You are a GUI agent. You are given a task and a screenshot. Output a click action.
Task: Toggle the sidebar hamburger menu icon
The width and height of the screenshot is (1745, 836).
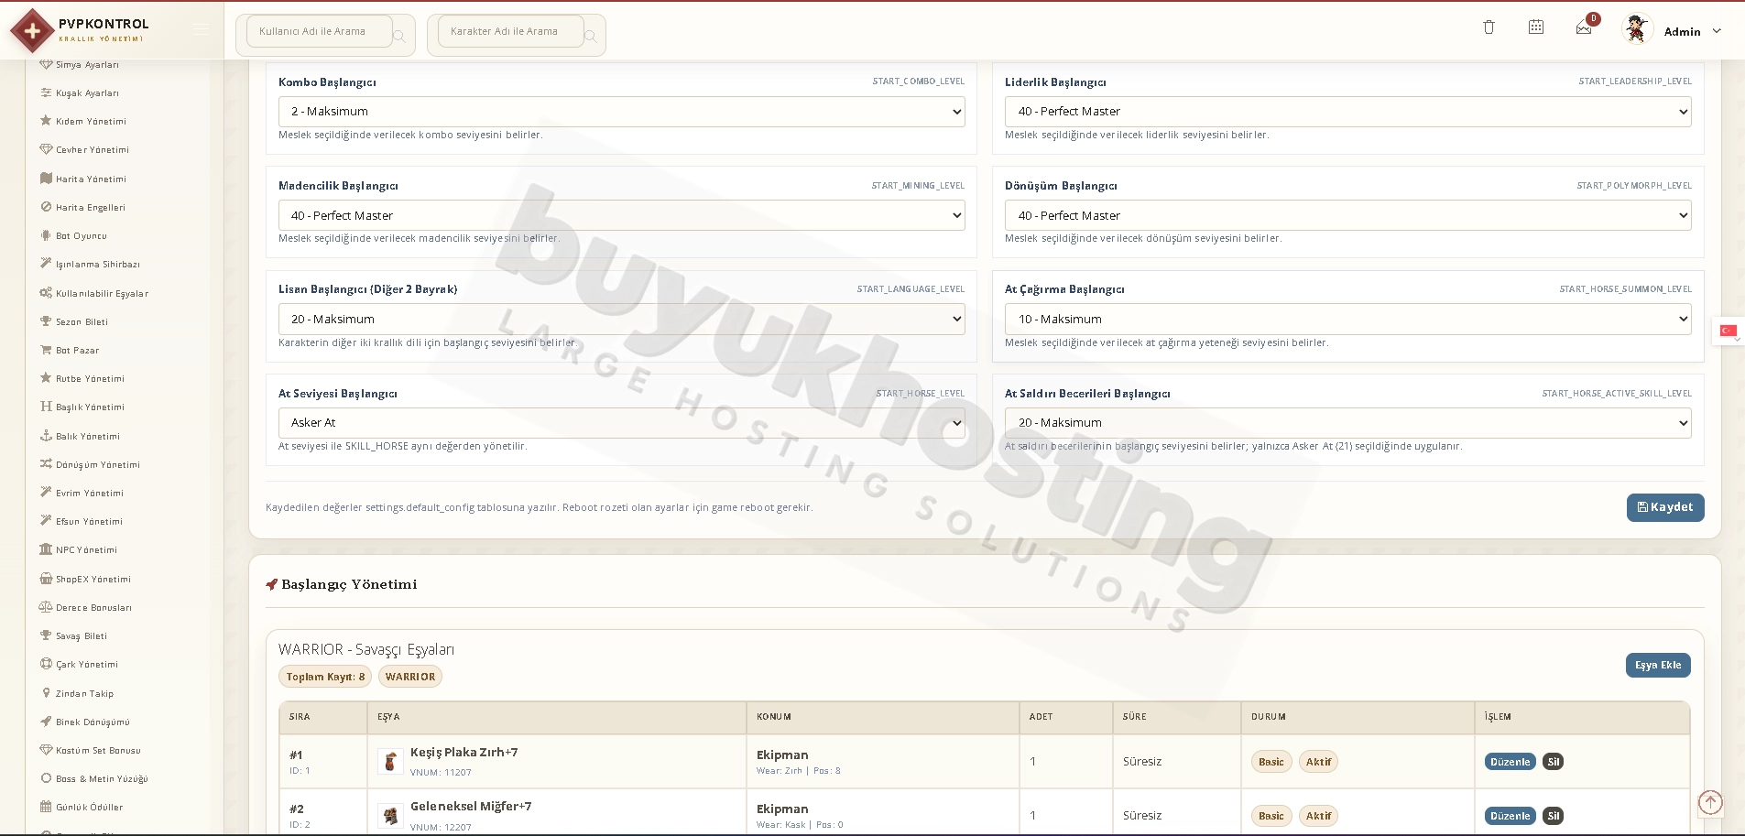pyautogui.click(x=202, y=29)
